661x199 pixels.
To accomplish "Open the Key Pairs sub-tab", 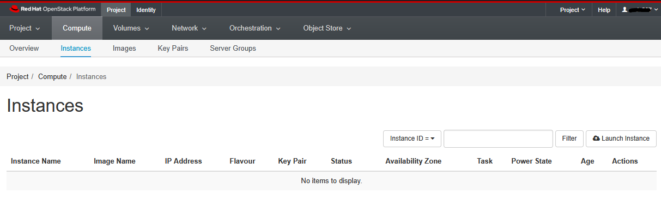I will click(173, 48).
